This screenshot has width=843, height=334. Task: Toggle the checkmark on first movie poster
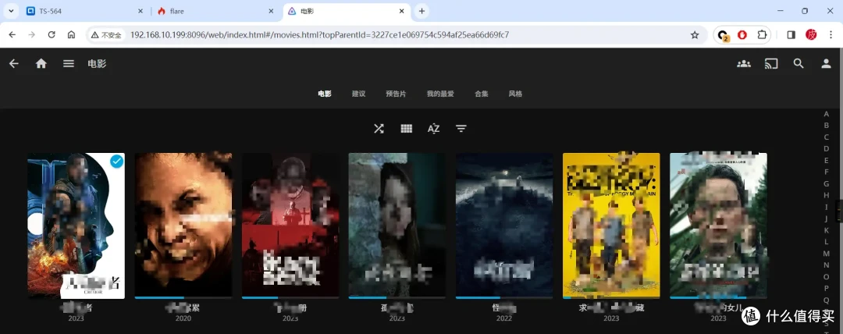(x=116, y=161)
